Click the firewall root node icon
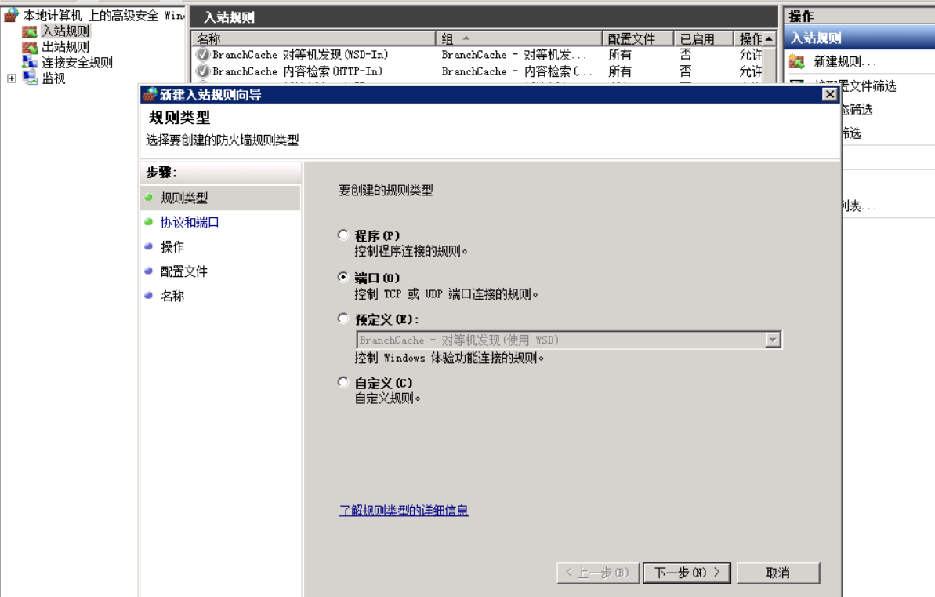 click(x=11, y=15)
